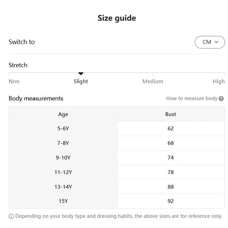The width and height of the screenshot is (228, 228).
Task: Select the High stretch label
Action: [x=218, y=81]
